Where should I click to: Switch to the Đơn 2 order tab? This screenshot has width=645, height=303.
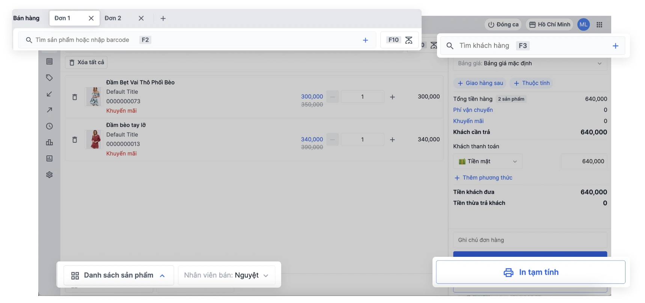pyautogui.click(x=113, y=18)
